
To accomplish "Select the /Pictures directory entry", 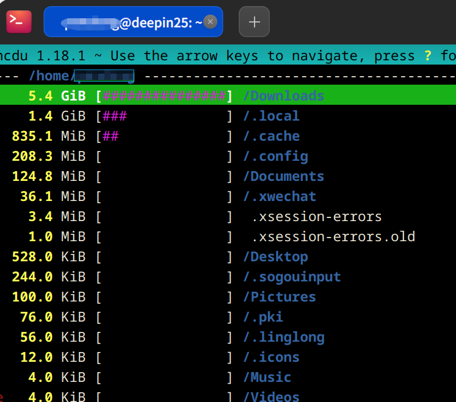I will pyautogui.click(x=280, y=297).
